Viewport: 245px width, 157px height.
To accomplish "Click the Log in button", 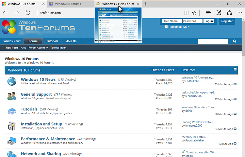I will [209, 21].
